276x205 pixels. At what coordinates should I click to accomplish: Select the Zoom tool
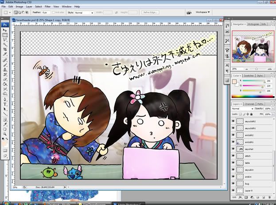[x=5, y=134]
